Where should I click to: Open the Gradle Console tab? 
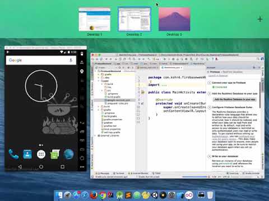coord(251,173)
